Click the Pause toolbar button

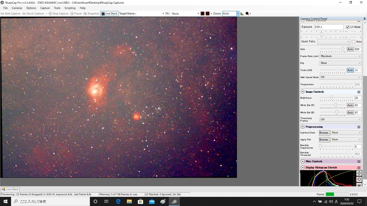76,13
